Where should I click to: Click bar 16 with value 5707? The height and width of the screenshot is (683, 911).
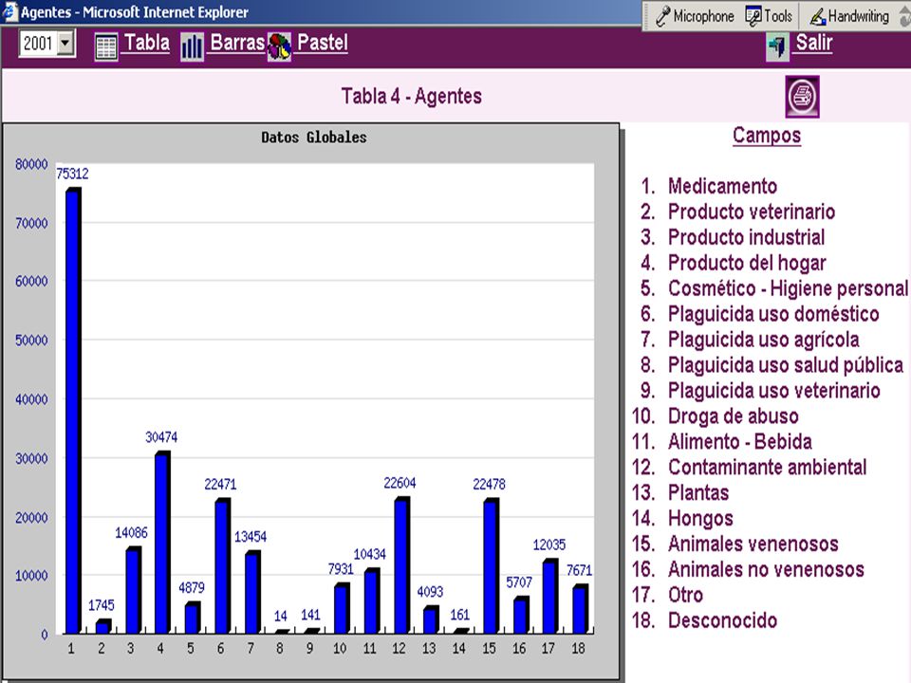(521, 615)
